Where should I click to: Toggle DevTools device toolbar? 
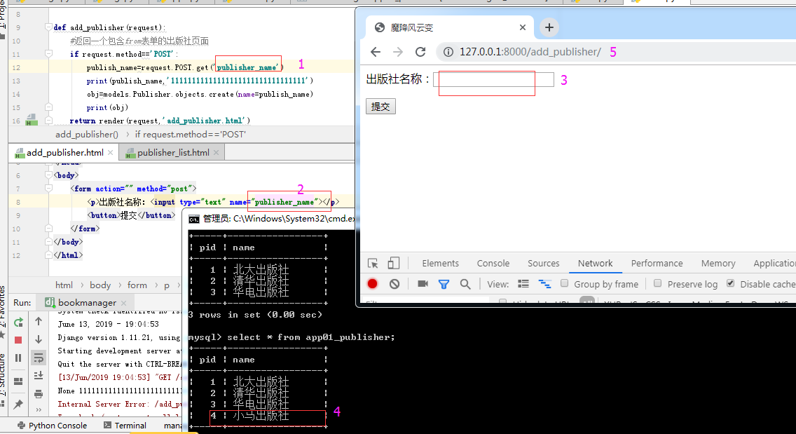click(393, 263)
